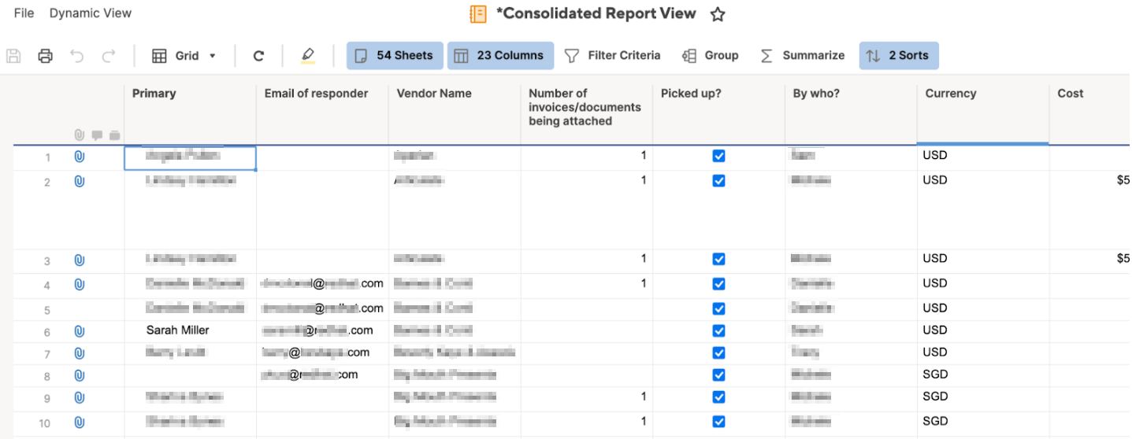This screenshot has width=1132, height=439.
Task: Click the orange report icon beside title
Action: tap(478, 14)
